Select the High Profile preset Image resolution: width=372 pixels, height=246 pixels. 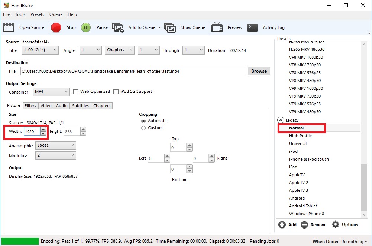[x=300, y=136]
